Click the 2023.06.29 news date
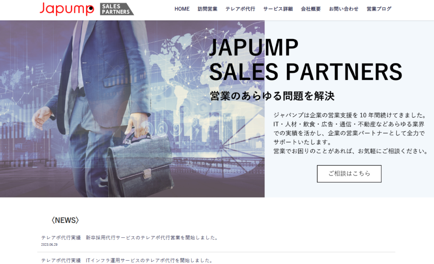The height and width of the screenshot is (264, 434). point(49,245)
